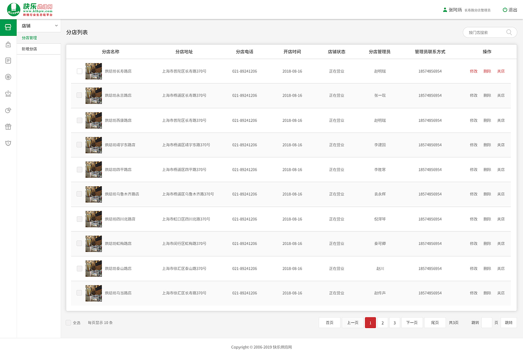Click 删除 for 烘焙坊长寿路店
The height and width of the screenshot is (355, 523).
click(487, 71)
